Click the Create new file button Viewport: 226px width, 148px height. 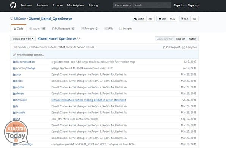pos(165,39)
